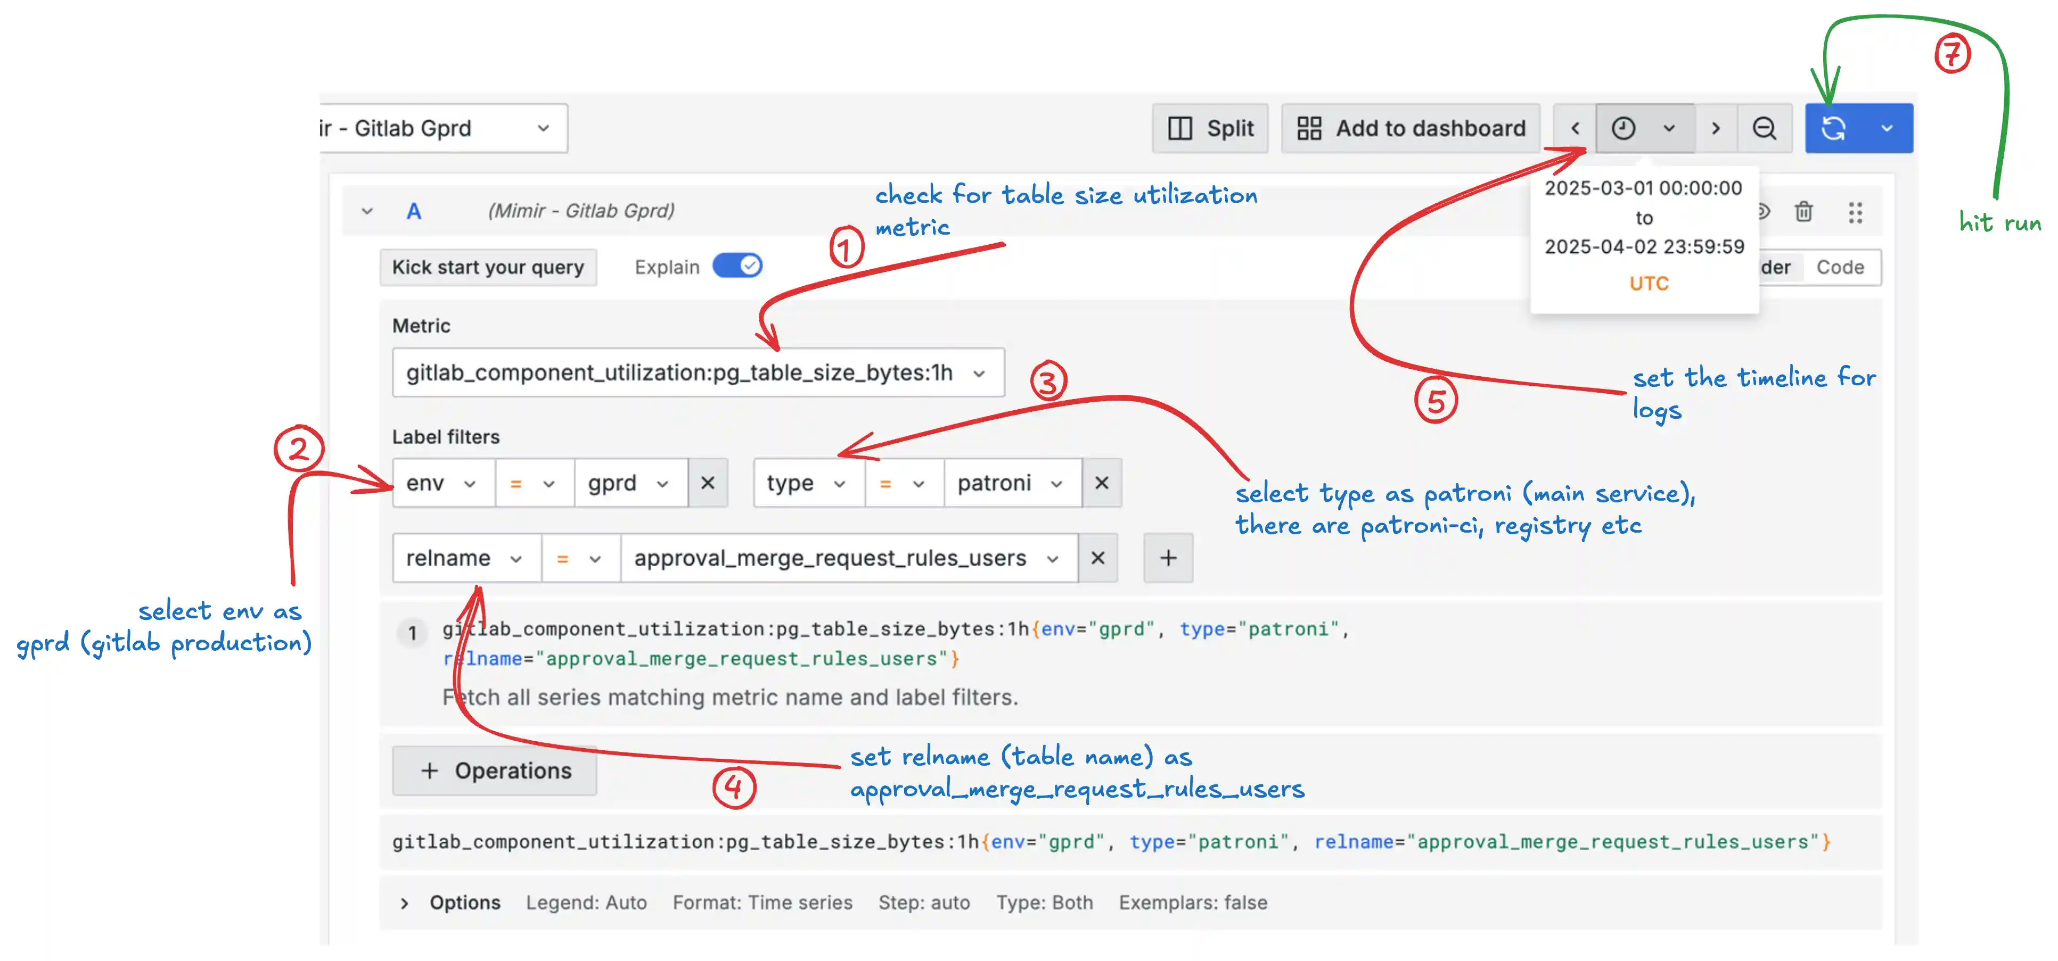The image size is (2058, 961).
Task: Toggle the Explain switch off
Action: tap(737, 266)
